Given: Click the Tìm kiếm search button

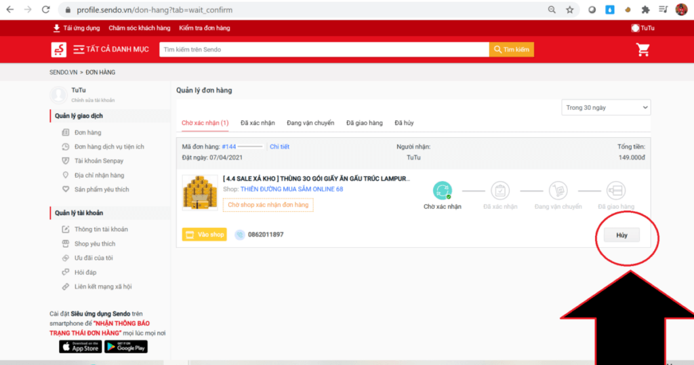Looking at the screenshot, I should pyautogui.click(x=511, y=50).
